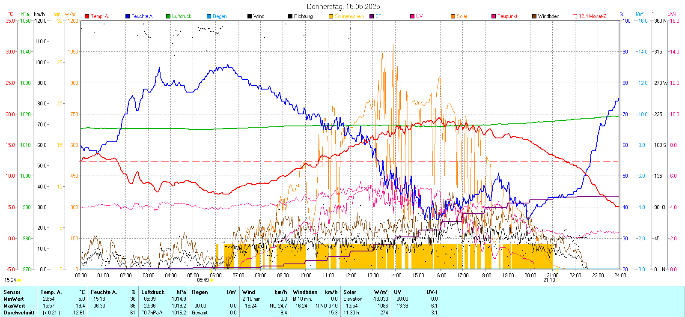The height and width of the screenshot is (317, 685).
Task: Click the 12:00 time axis label
Action: tap(351, 275)
